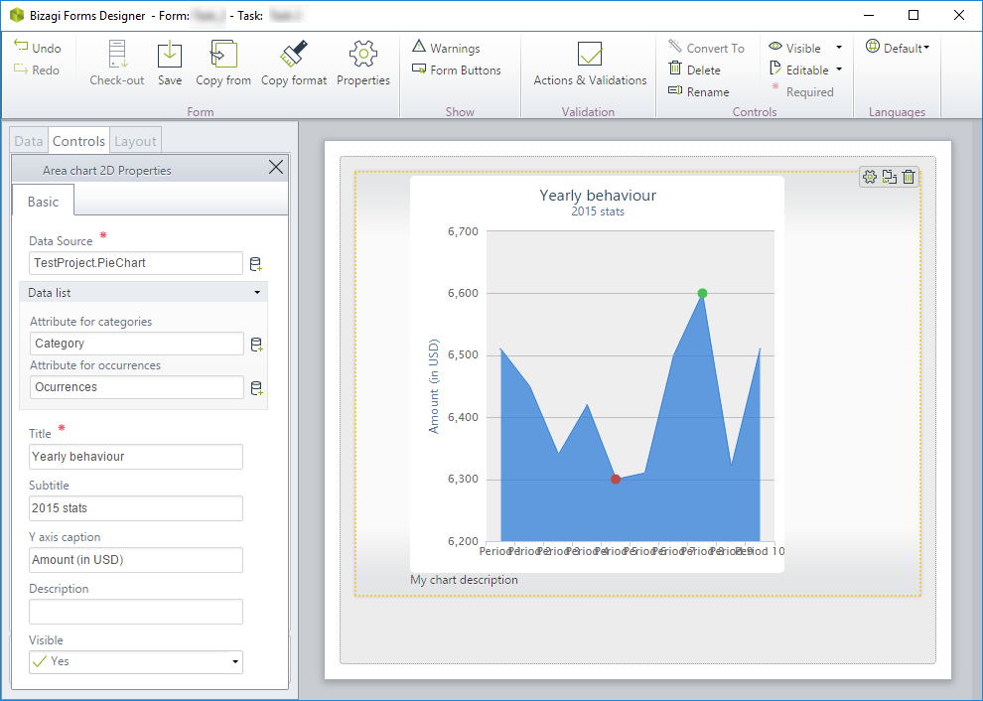The width and height of the screenshot is (983, 701).
Task: Click the chart title Yearly behaviour
Action: [x=598, y=195]
